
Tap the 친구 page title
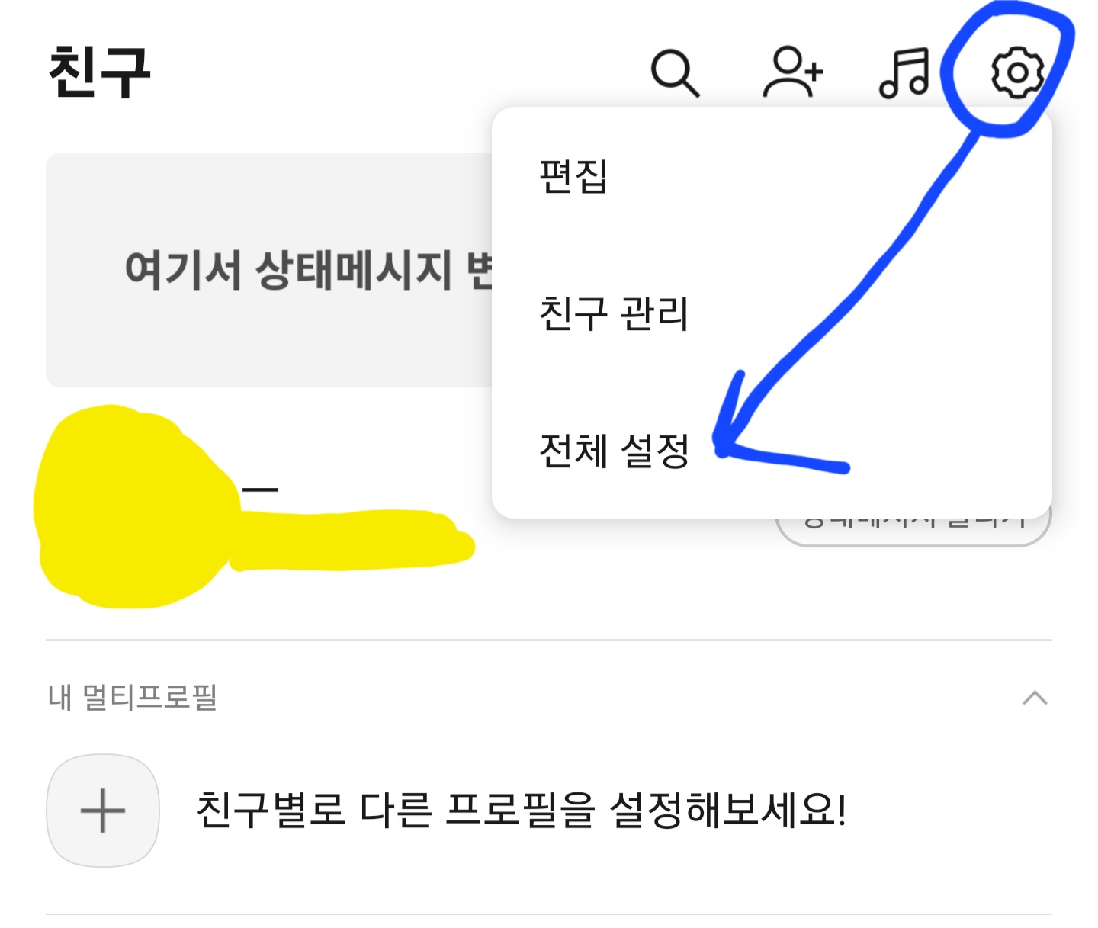(x=100, y=72)
